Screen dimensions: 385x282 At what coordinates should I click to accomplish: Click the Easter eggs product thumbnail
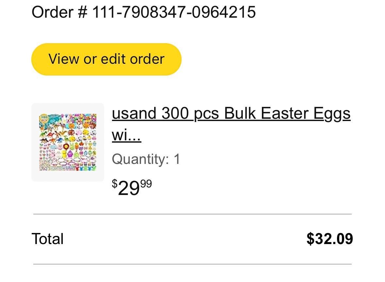coord(68,142)
